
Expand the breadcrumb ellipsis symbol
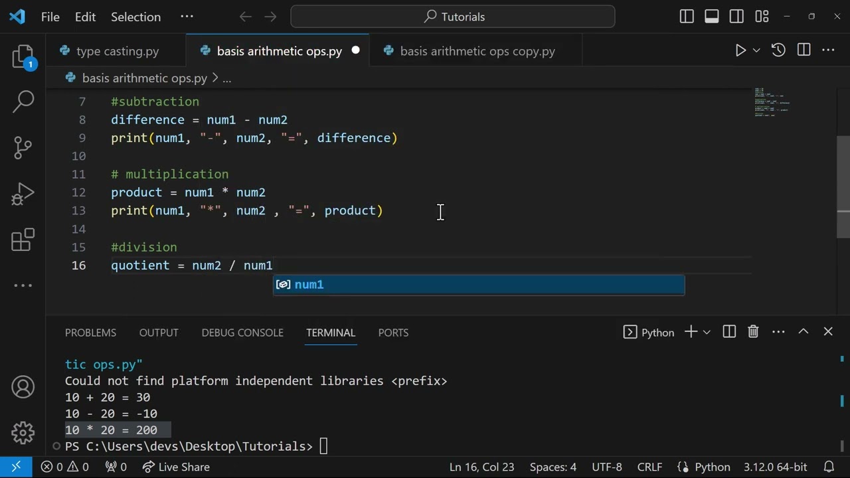(x=226, y=78)
